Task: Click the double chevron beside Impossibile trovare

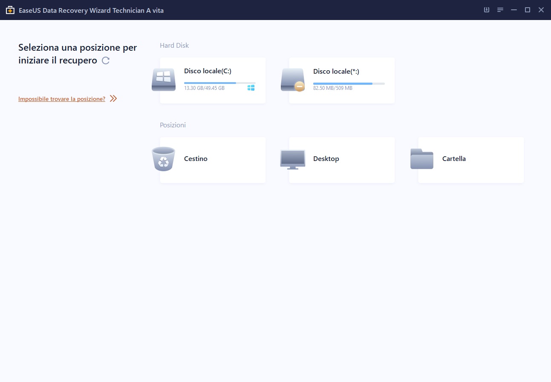Action: (x=113, y=99)
